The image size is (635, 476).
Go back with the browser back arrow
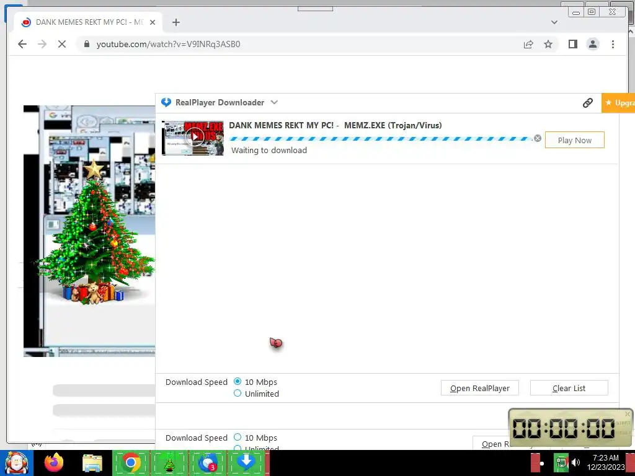tap(22, 44)
